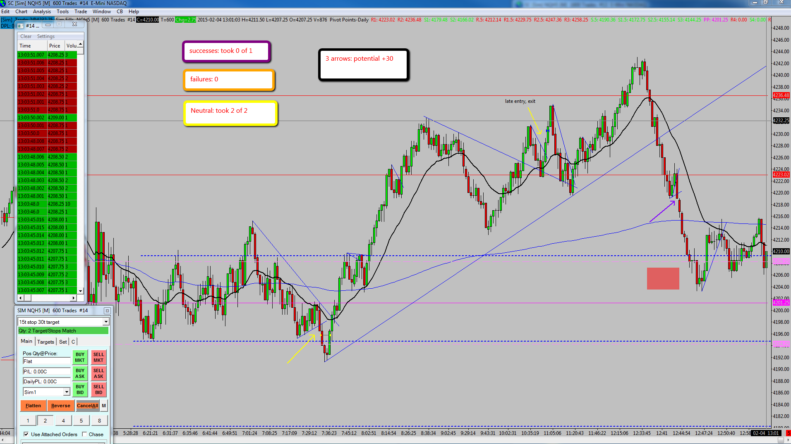Click the CancelAll button
The width and height of the screenshot is (791, 444).
click(x=88, y=406)
